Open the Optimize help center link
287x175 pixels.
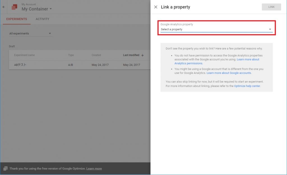tap(247, 86)
